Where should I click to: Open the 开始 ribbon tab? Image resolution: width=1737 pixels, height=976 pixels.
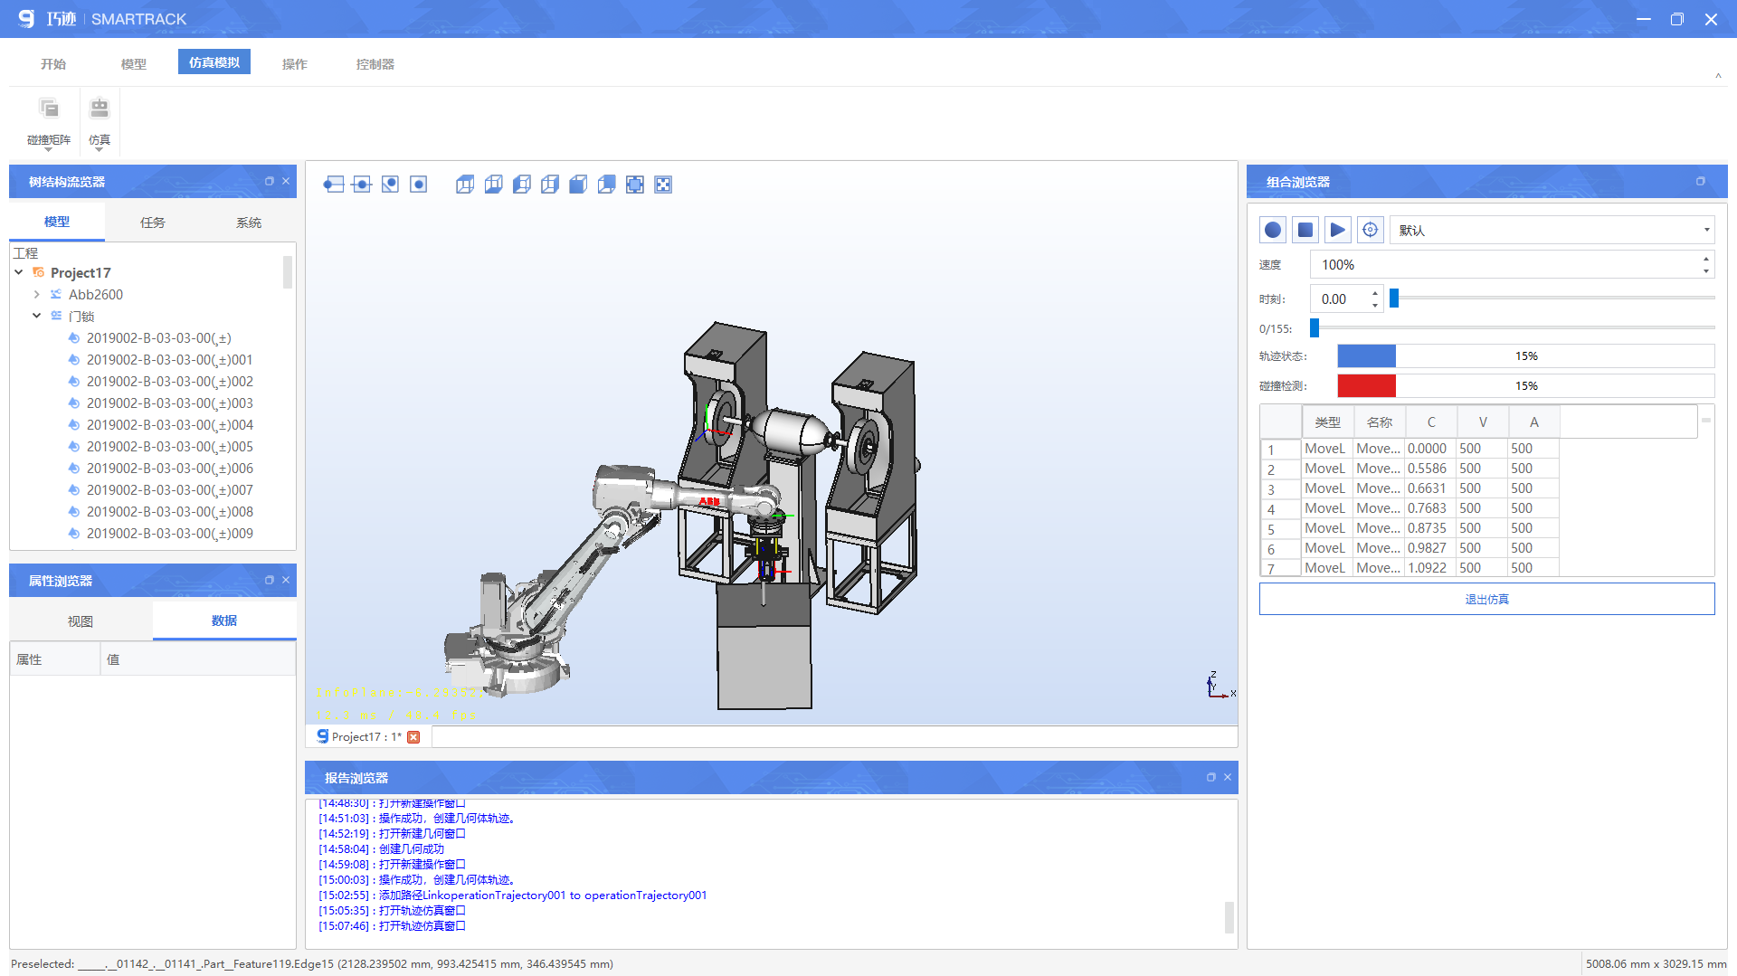(x=53, y=64)
